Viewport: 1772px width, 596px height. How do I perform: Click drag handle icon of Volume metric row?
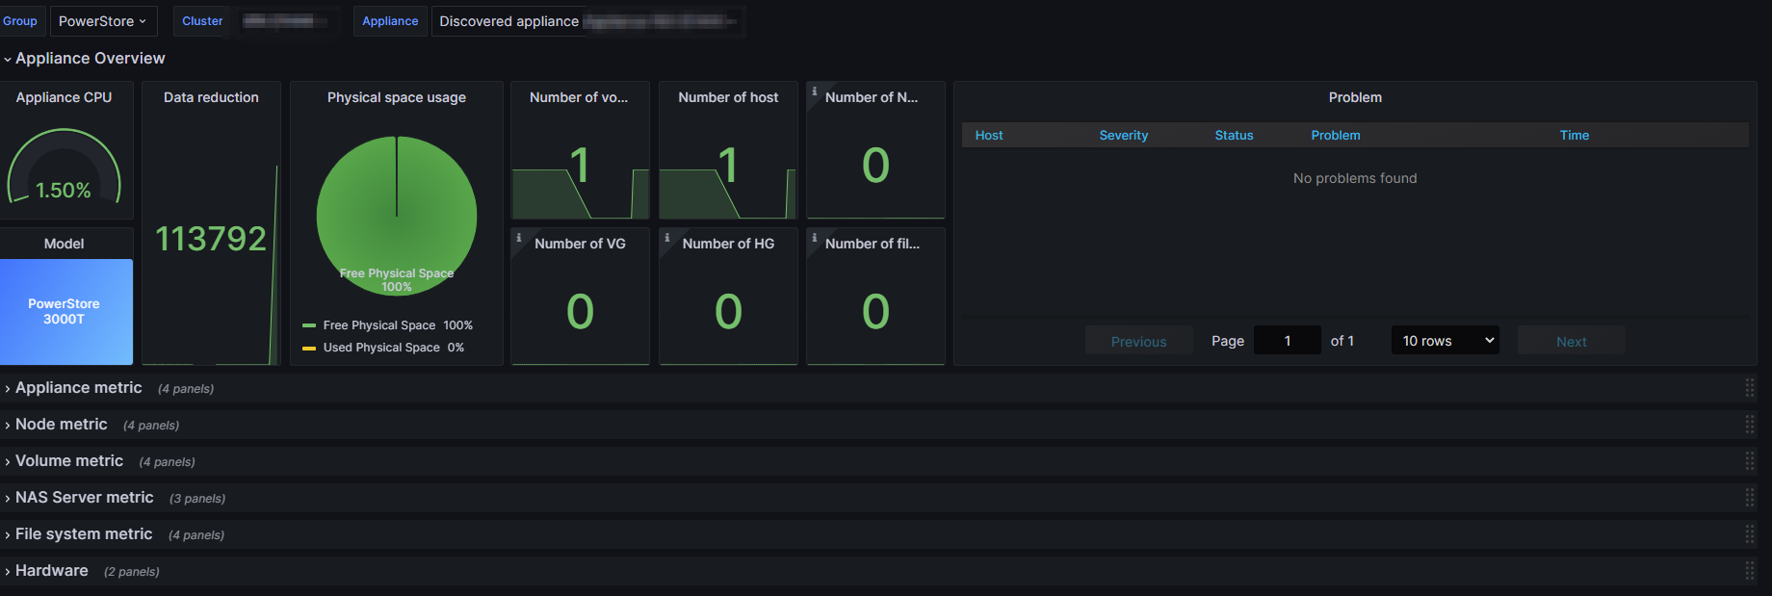(1750, 461)
